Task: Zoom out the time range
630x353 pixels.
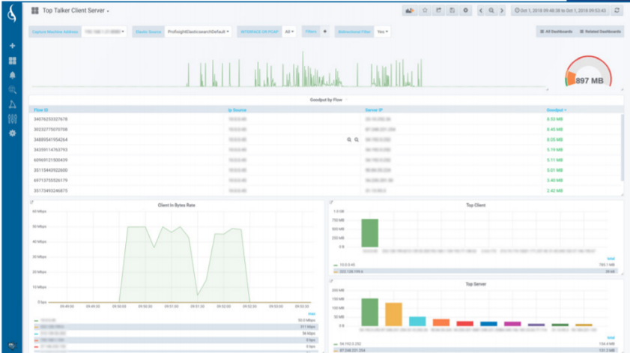Action: [491, 10]
